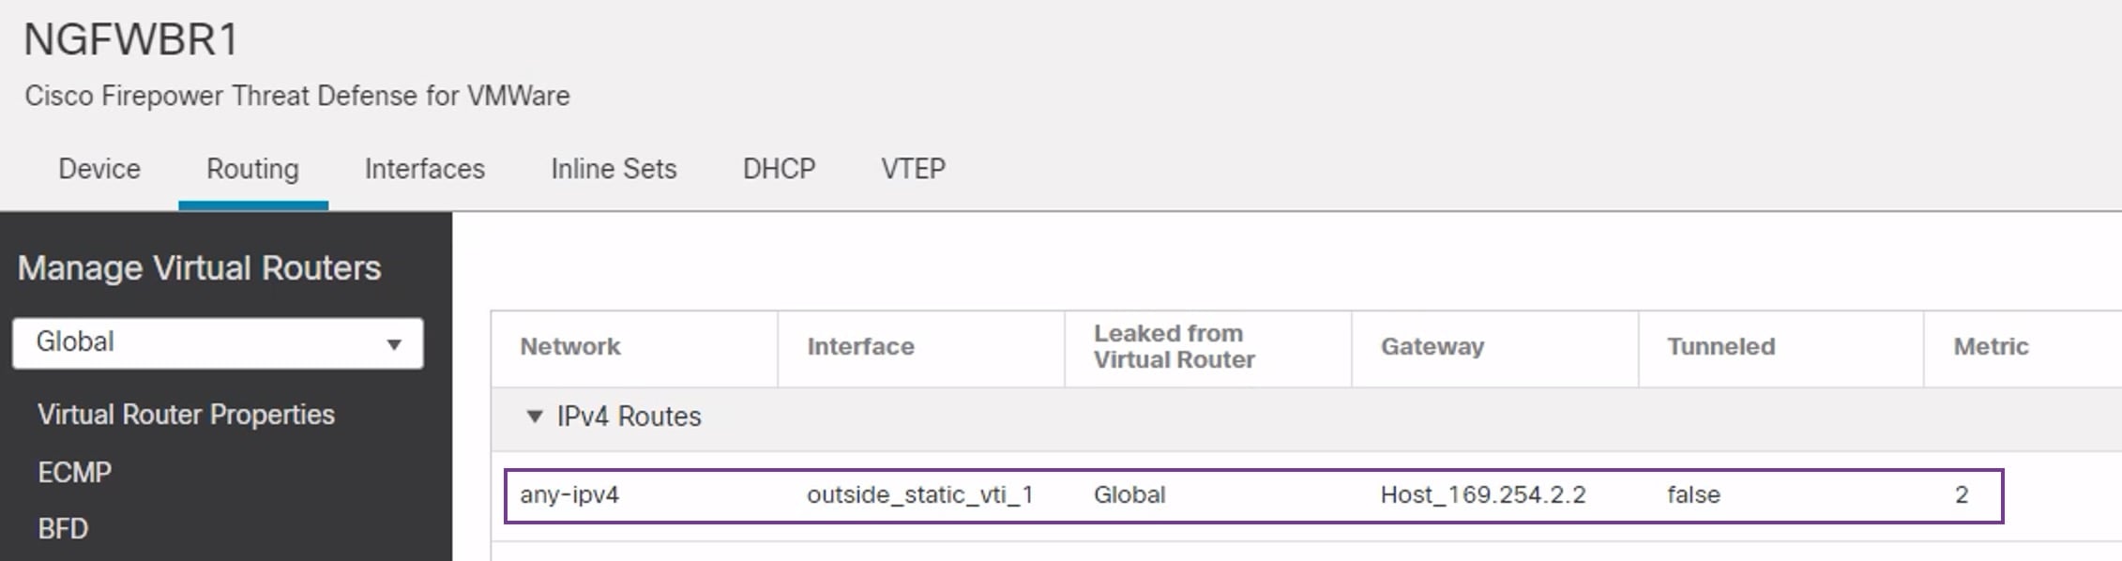Image resolution: width=2122 pixels, height=561 pixels.
Task: Sort by the Network column header
Action: pyautogui.click(x=570, y=346)
